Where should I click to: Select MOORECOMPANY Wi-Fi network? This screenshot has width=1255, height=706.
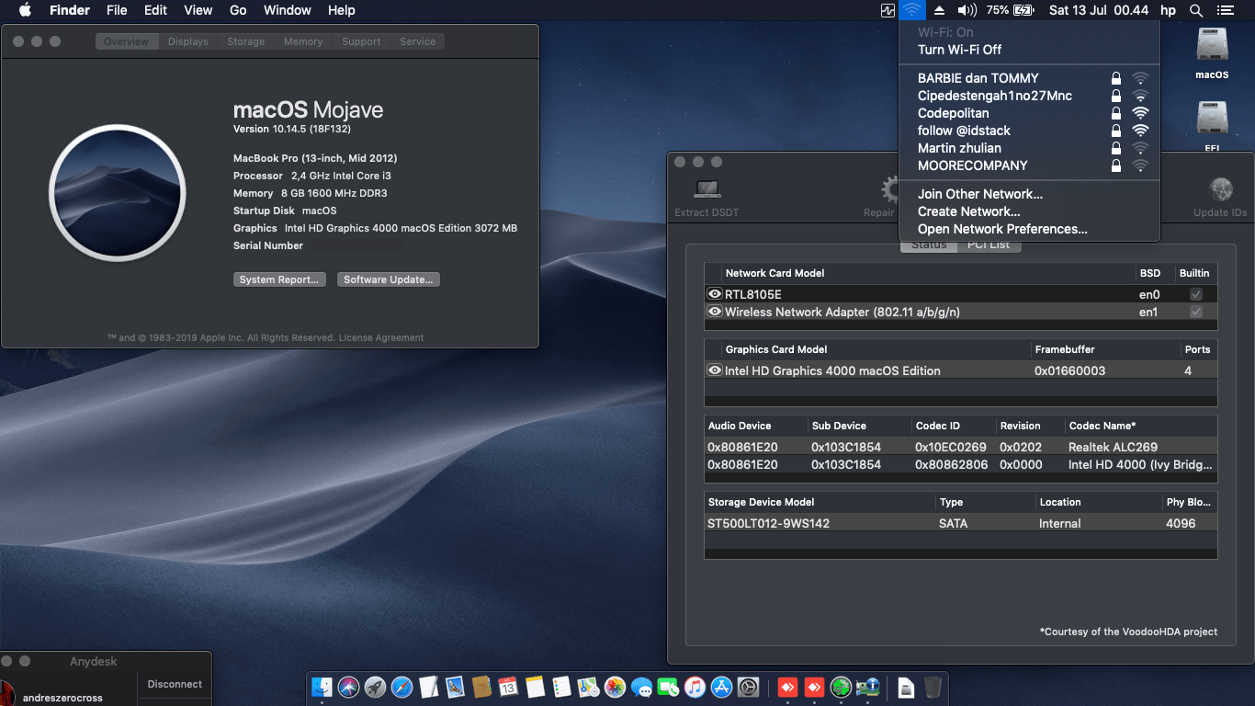1029,165
